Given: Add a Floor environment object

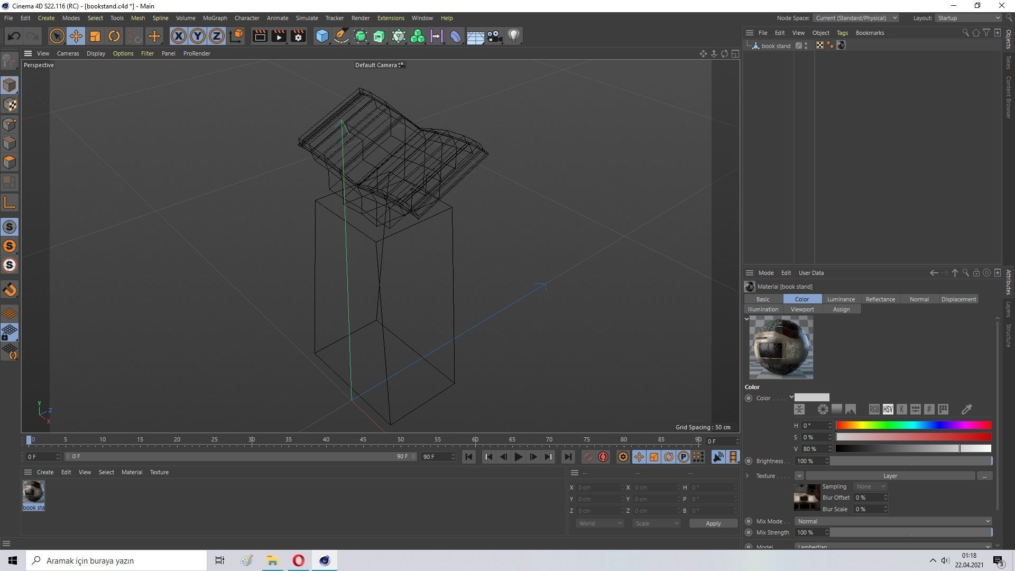Looking at the screenshot, I should pos(475,36).
